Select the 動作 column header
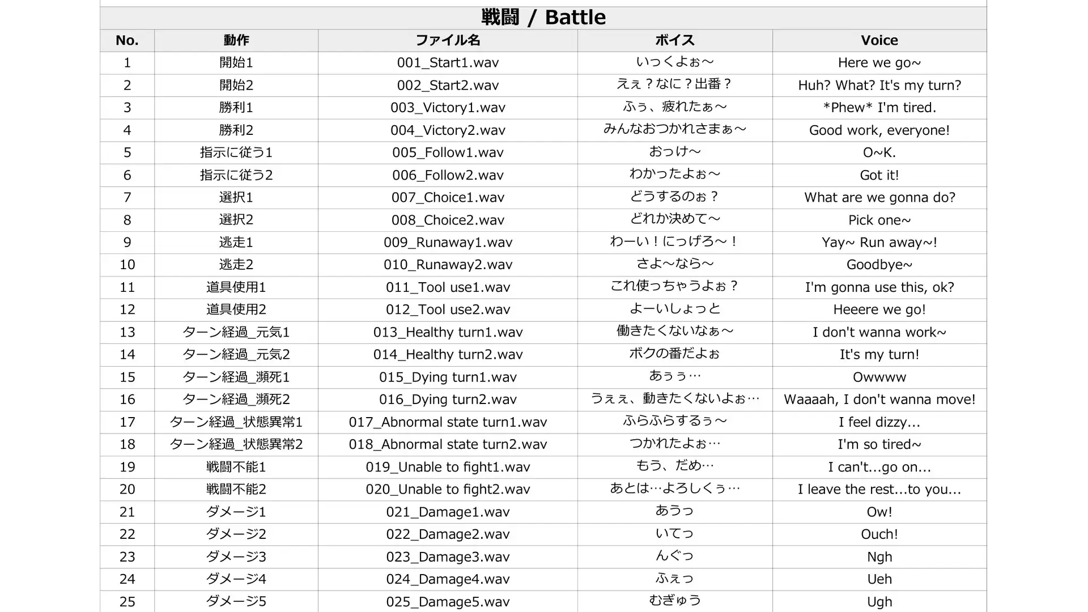Image resolution: width=1088 pixels, height=612 pixels. (236, 40)
